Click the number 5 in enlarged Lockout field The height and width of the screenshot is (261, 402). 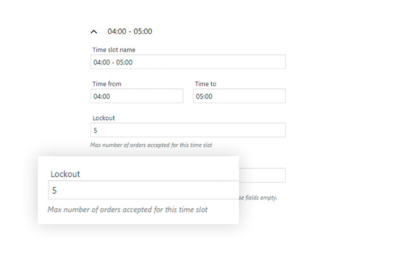(54, 191)
